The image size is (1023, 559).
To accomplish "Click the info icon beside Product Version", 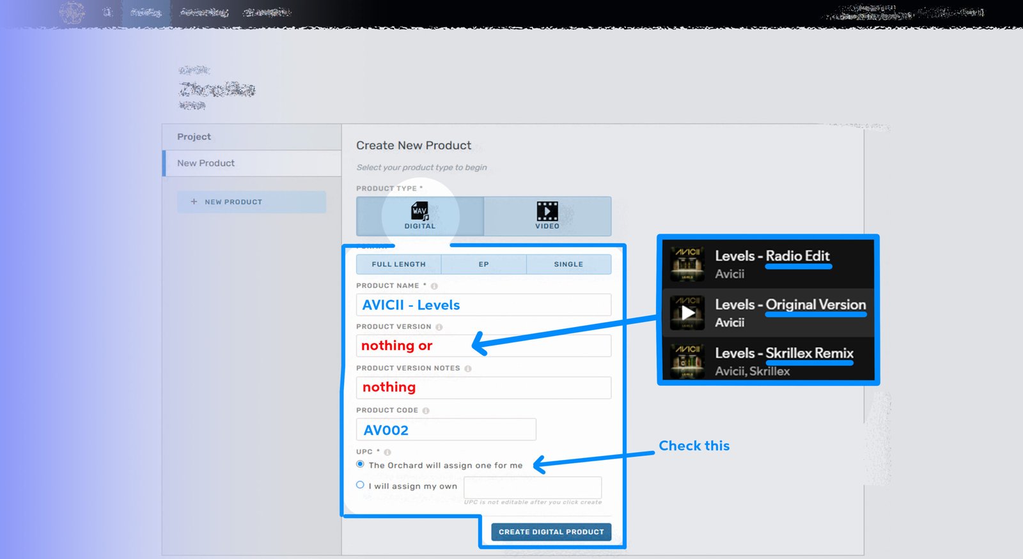I will point(439,327).
